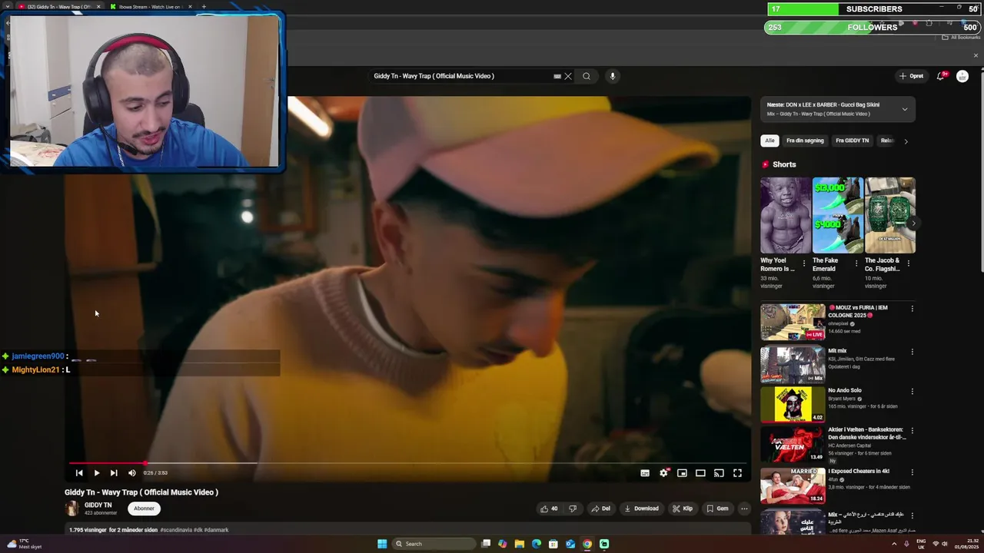Save video with the Gem button
984x553 pixels.
click(717, 508)
